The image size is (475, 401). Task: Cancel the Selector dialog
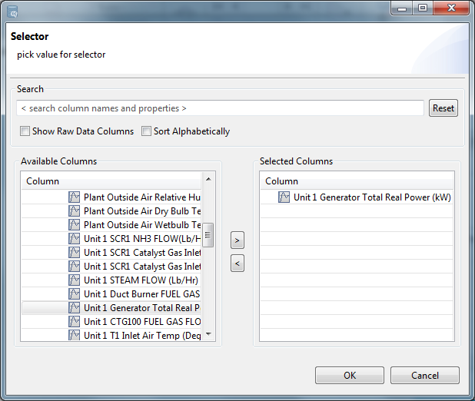424,376
